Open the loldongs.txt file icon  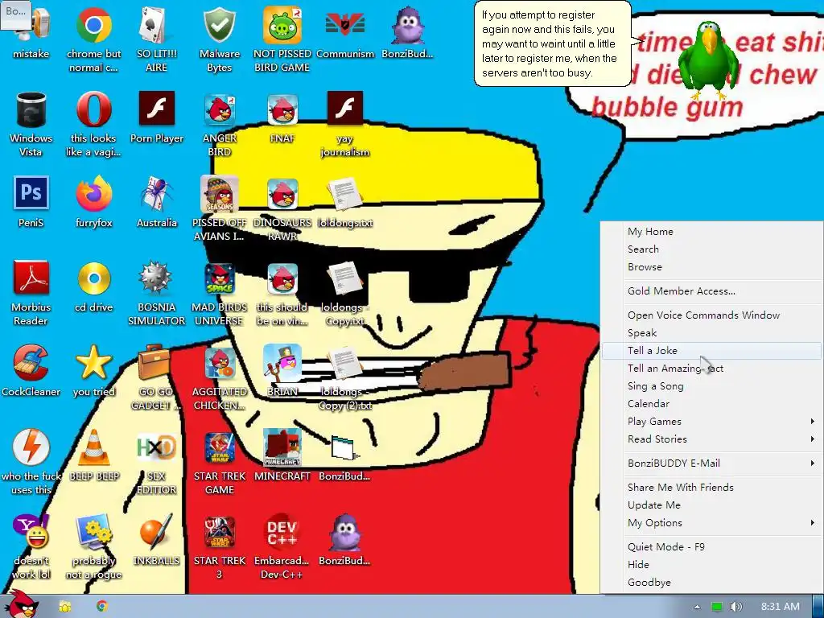[344, 193]
